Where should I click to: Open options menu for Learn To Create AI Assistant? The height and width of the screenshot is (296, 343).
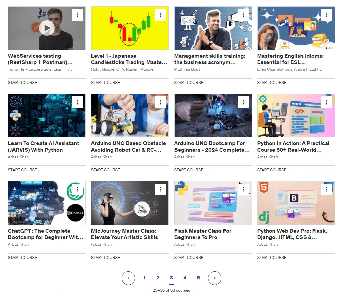click(77, 102)
